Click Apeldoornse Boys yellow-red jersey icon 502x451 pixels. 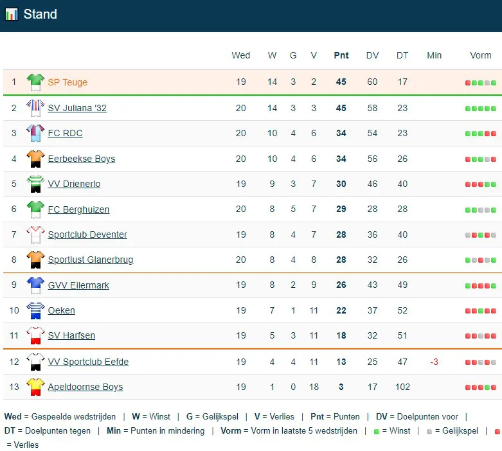35,387
